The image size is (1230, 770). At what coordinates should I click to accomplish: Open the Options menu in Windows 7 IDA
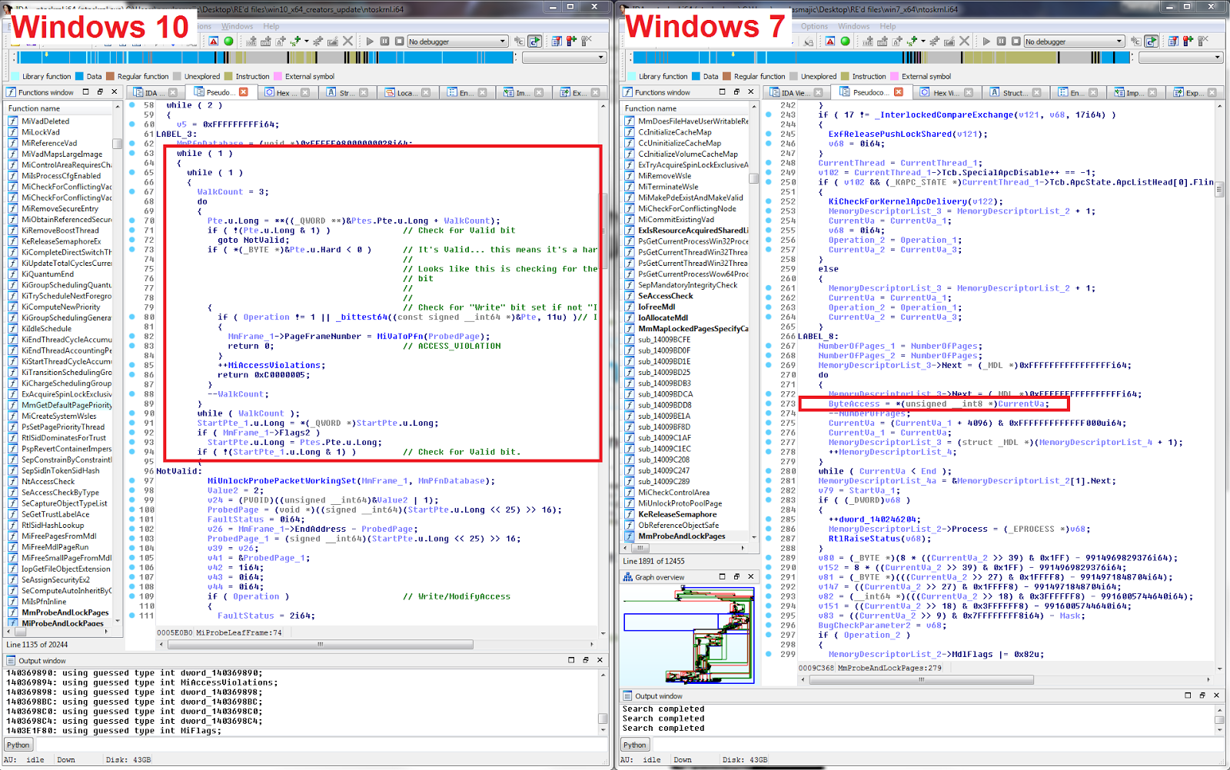[x=814, y=26]
